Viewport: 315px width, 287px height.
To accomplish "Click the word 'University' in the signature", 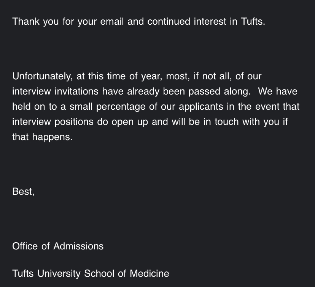I will point(59,273).
